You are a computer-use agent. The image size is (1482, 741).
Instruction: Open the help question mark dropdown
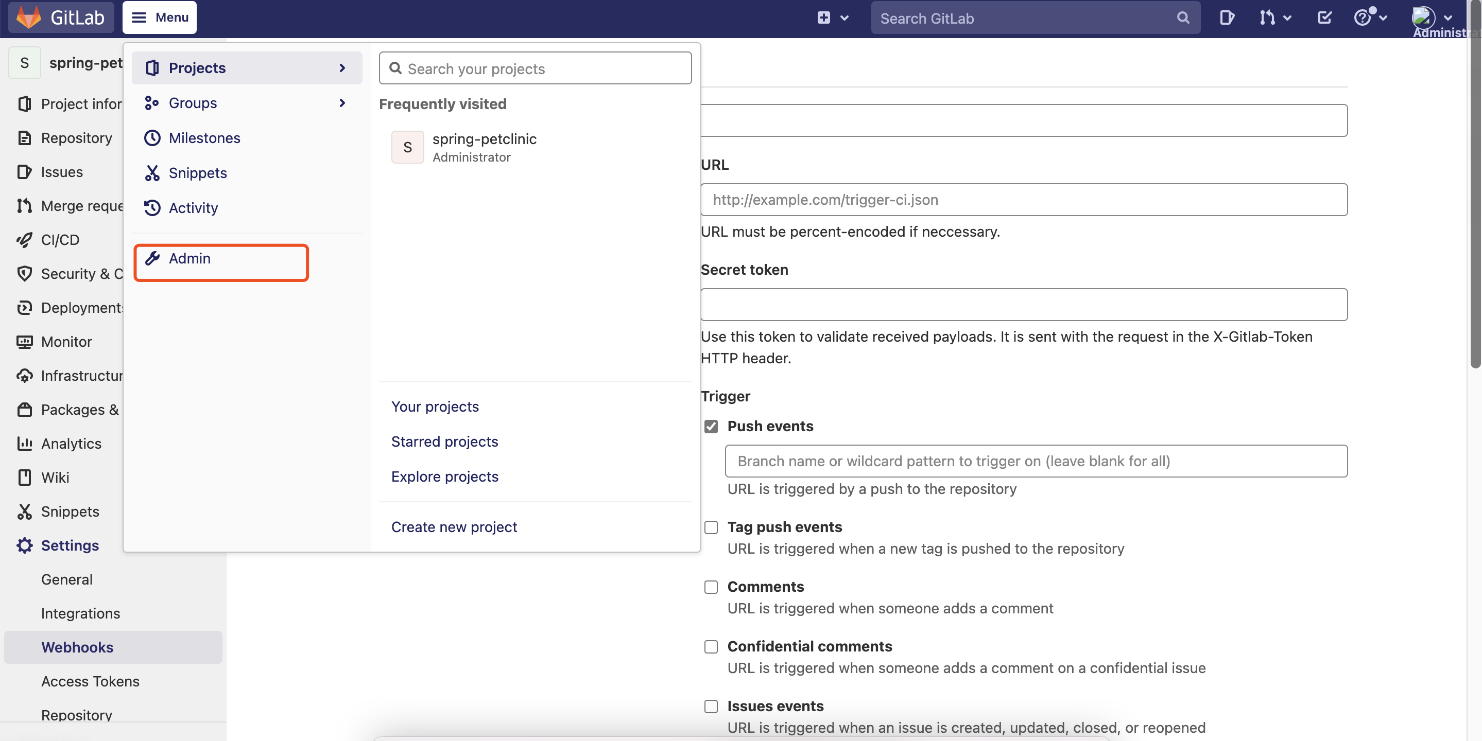point(1370,18)
